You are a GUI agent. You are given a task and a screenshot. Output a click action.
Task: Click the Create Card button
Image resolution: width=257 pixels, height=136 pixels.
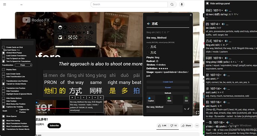(x=168, y=82)
